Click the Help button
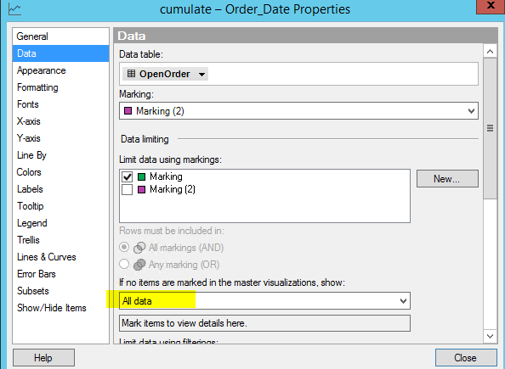The image size is (505, 369). [x=43, y=357]
